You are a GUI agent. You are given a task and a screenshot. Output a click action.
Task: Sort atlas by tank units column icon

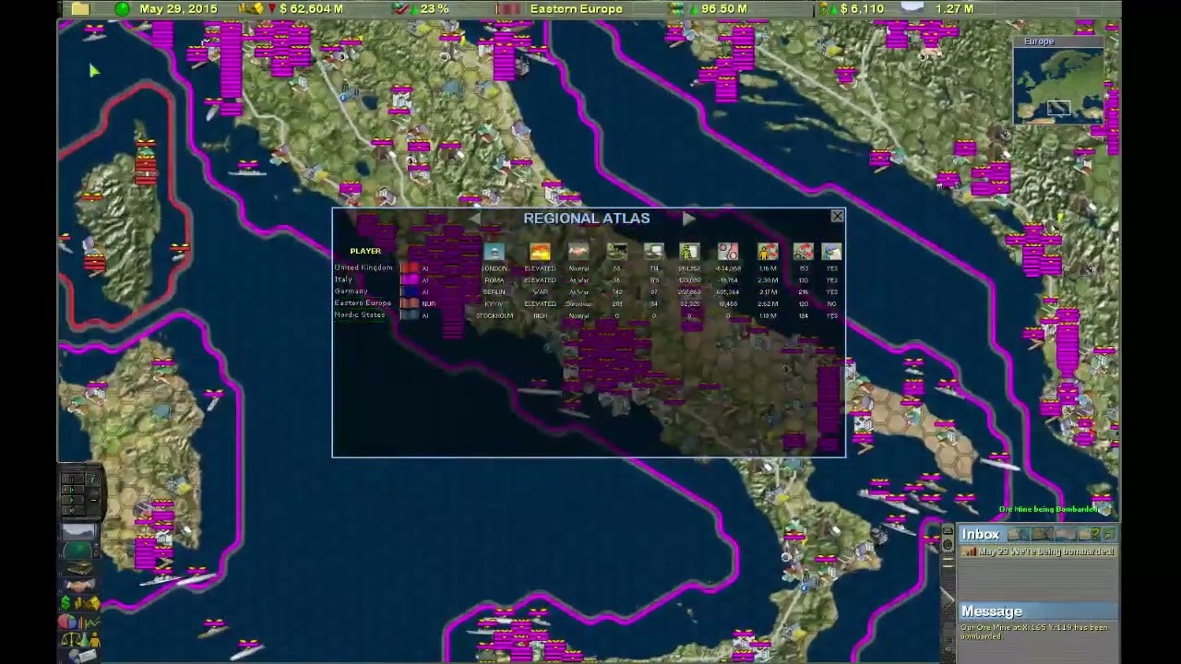click(x=617, y=252)
